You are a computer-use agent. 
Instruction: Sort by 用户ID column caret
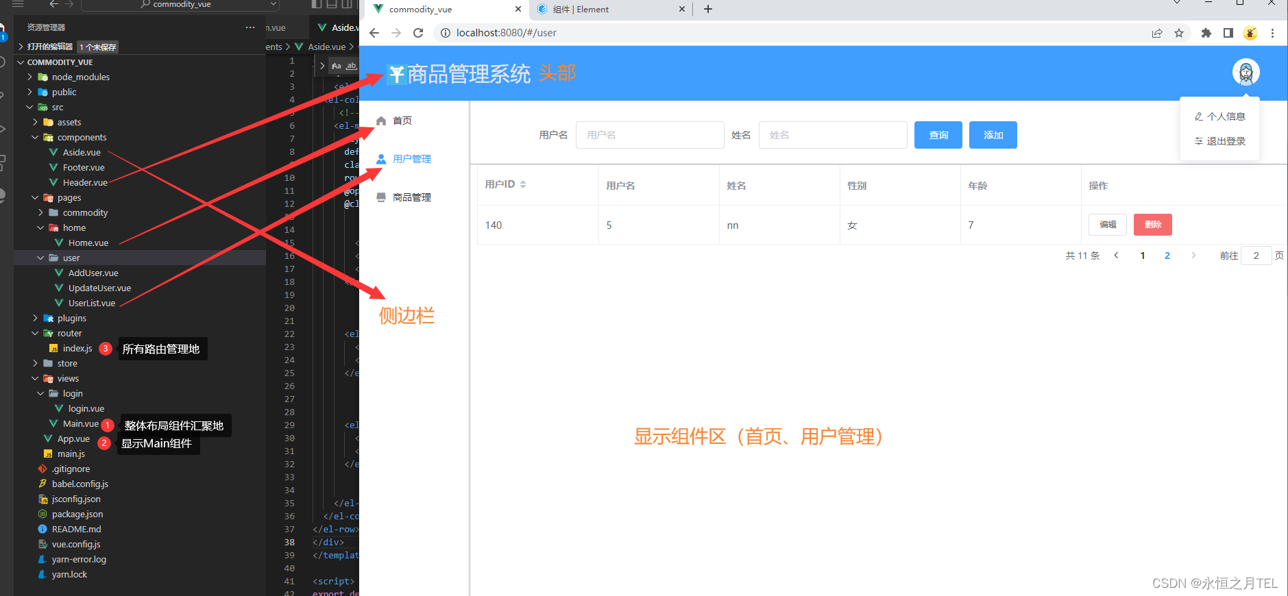(x=523, y=184)
